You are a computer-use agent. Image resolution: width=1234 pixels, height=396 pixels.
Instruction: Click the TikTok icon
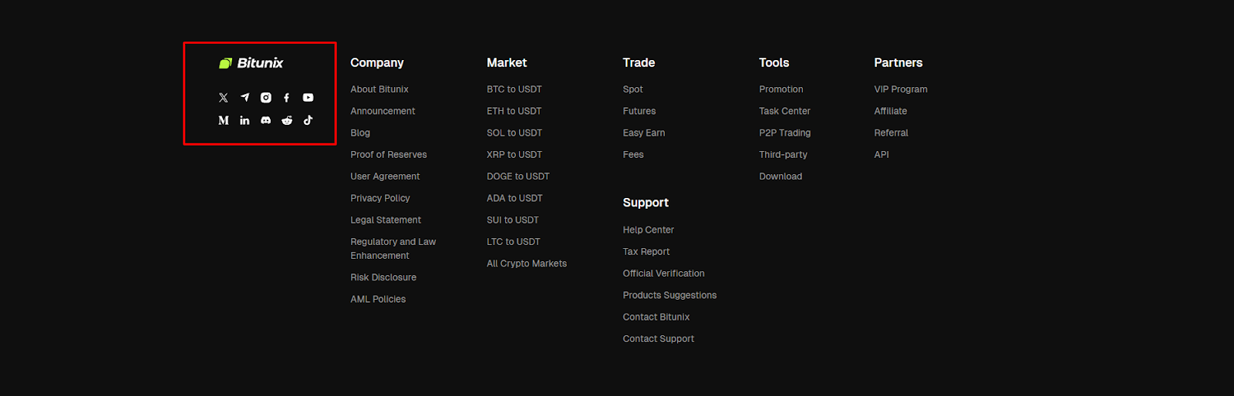pyautogui.click(x=308, y=120)
